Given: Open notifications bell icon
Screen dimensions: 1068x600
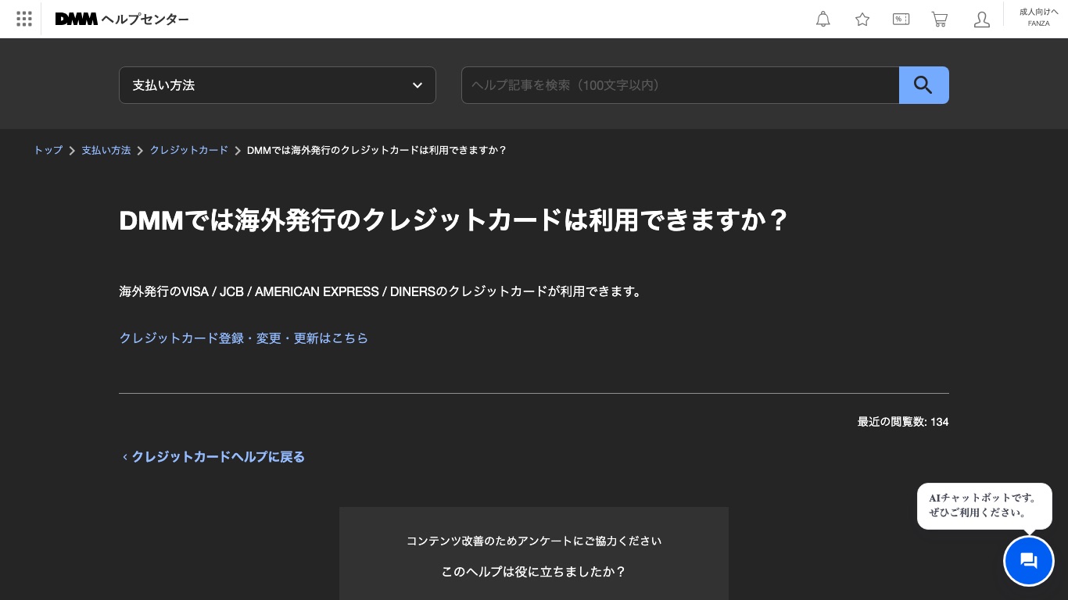Looking at the screenshot, I should tap(823, 19).
